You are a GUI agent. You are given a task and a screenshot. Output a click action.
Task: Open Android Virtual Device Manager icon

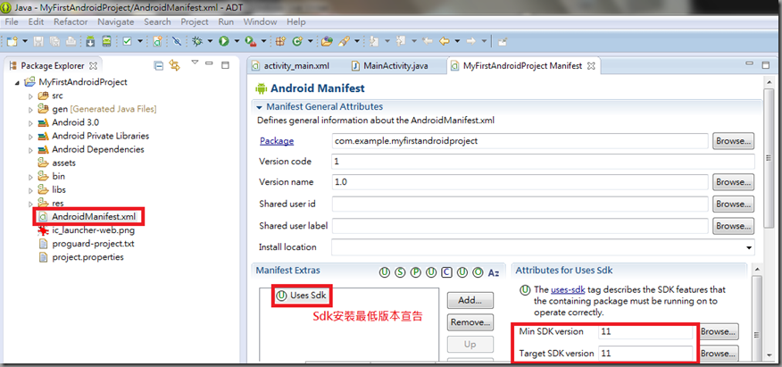(x=106, y=42)
